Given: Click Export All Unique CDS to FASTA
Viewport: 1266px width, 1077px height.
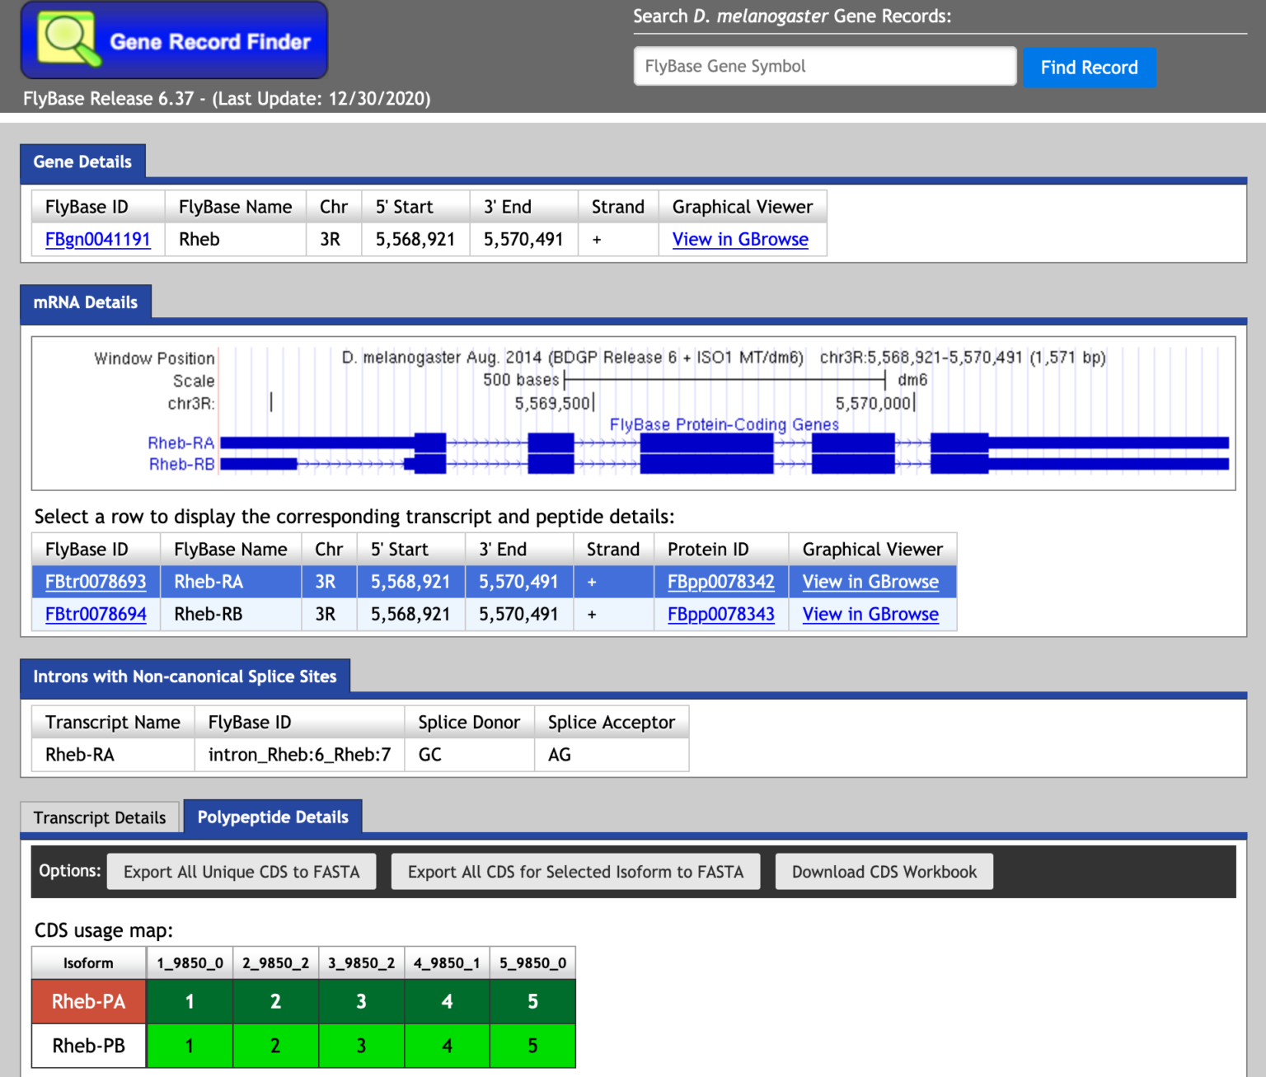Looking at the screenshot, I should tap(241, 872).
